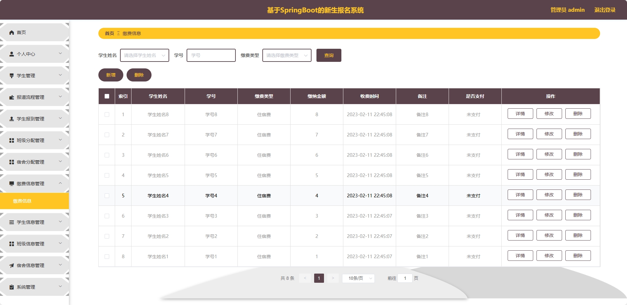Viewport: 627px width, 305px height.
Task: Click the 收费时间 column header
Action: pos(370,96)
